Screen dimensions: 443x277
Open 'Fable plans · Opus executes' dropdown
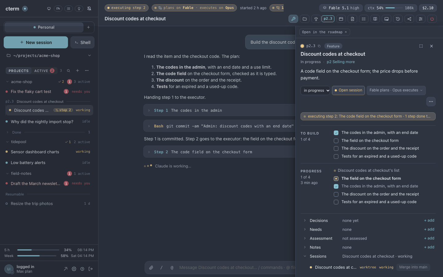click(x=396, y=90)
